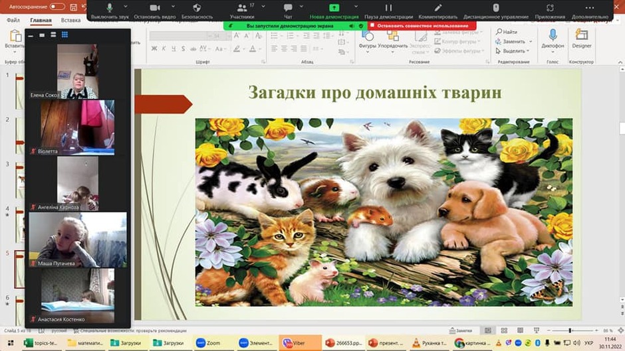625x351 pixels.
Task: Open Zoom Remote Control option
Action: point(496,11)
